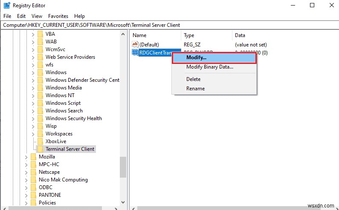The width and height of the screenshot is (339, 210).
Task: Select the Mozilla folder icon
Action: coord(34,157)
